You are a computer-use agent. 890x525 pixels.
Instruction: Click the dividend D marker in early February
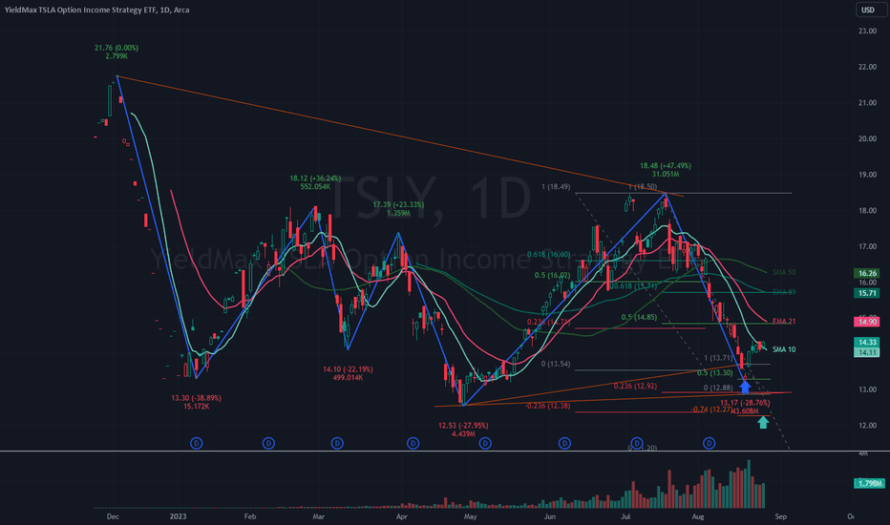[x=268, y=443]
